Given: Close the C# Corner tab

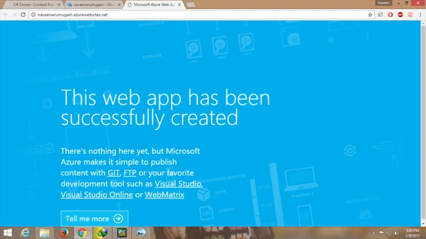Looking at the screenshot, I should point(59,5).
